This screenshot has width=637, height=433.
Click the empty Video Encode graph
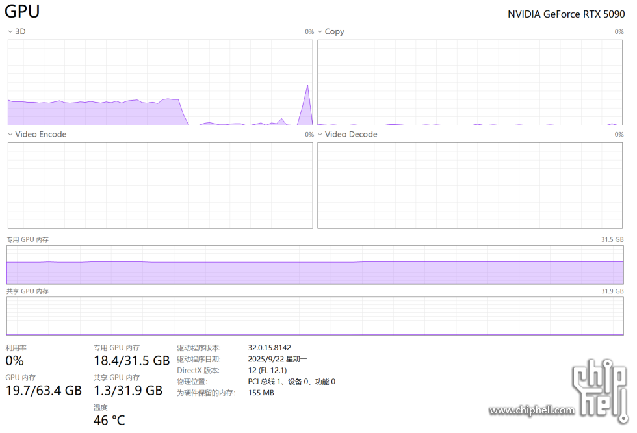160,185
